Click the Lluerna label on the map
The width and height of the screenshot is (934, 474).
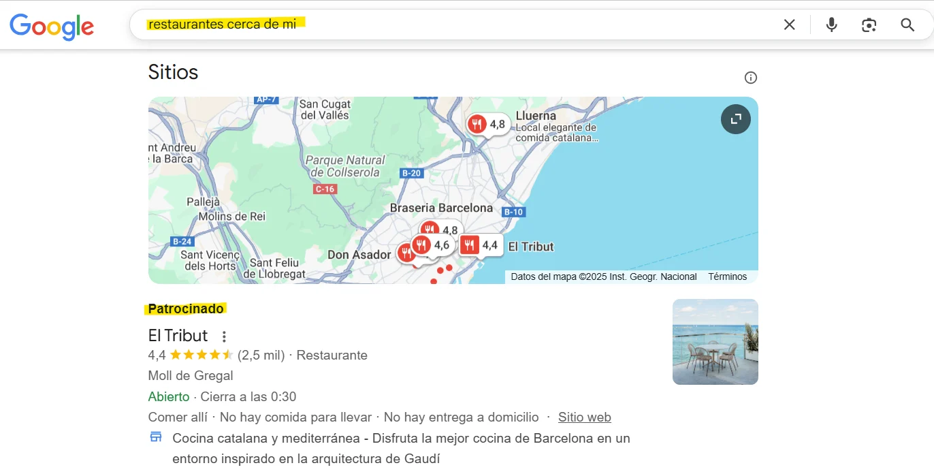536,116
